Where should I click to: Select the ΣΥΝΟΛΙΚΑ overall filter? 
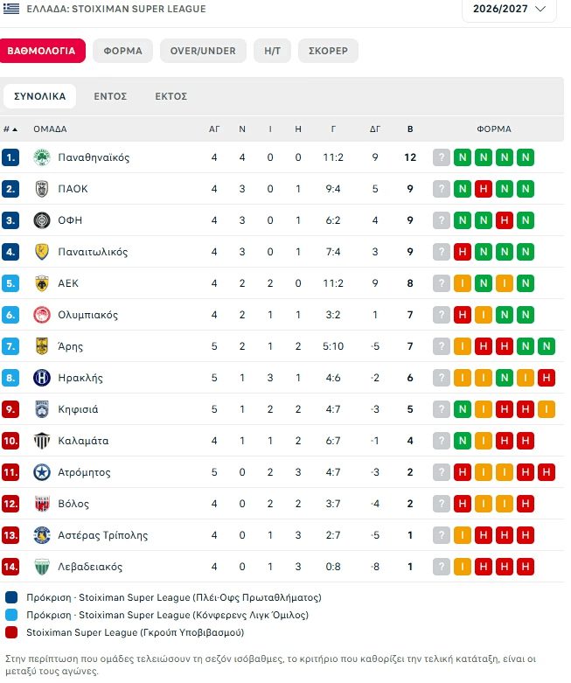(39, 96)
